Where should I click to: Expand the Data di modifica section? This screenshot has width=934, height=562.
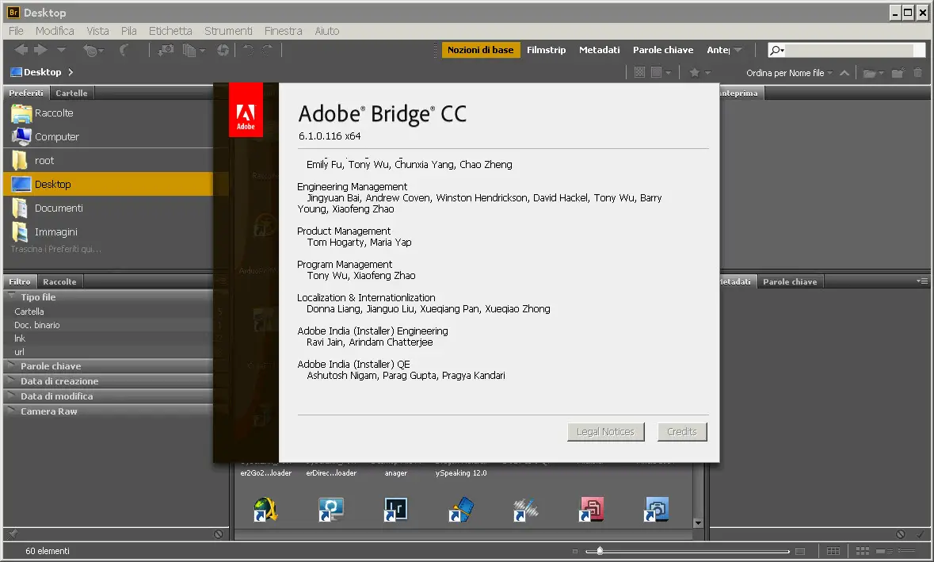coord(11,395)
